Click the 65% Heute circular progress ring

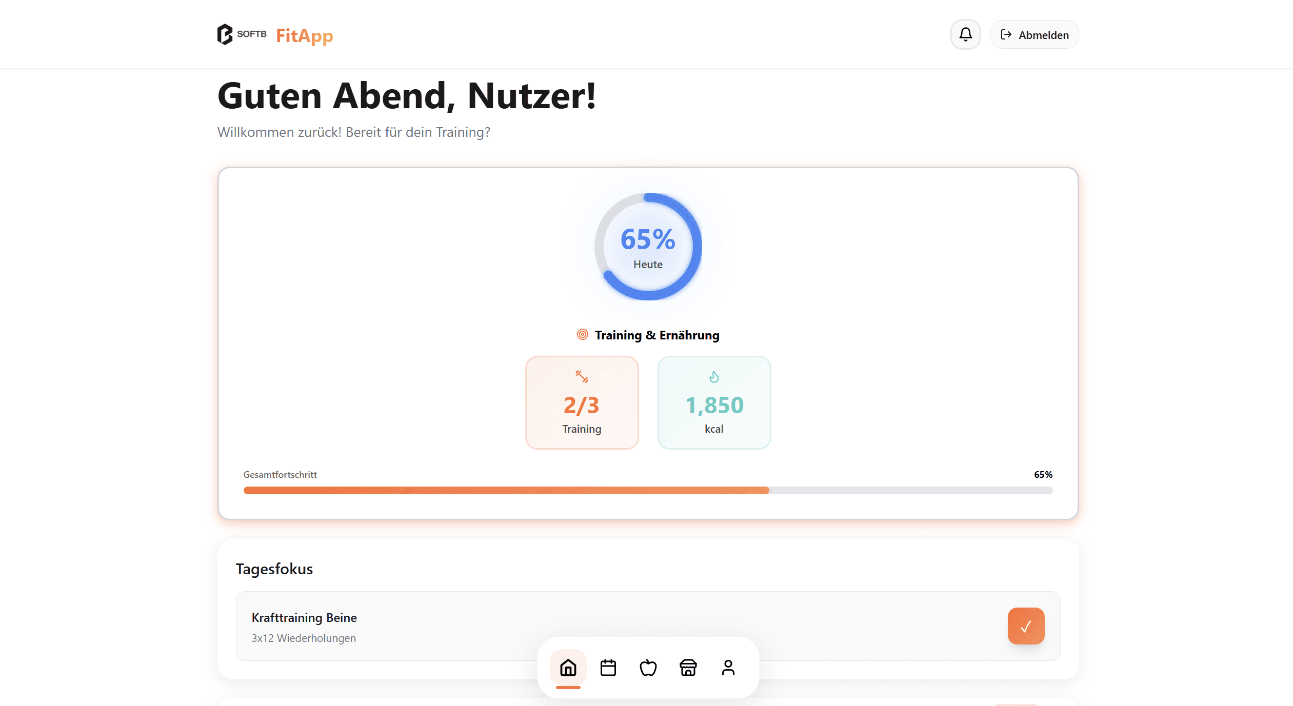click(x=648, y=247)
